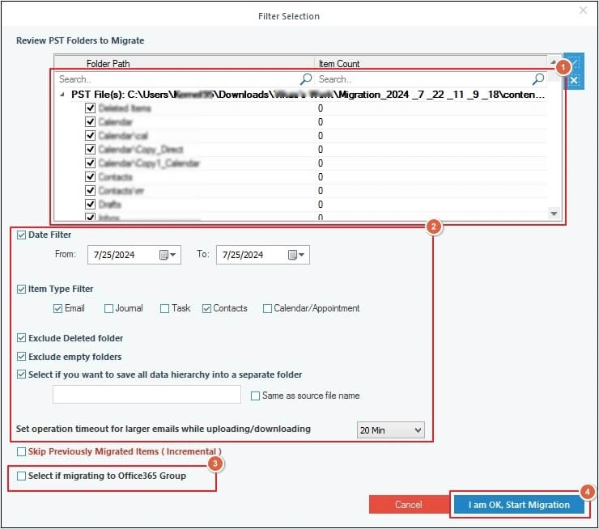Click the Review PST Folders to Migrate heading

pyautogui.click(x=80, y=40)
